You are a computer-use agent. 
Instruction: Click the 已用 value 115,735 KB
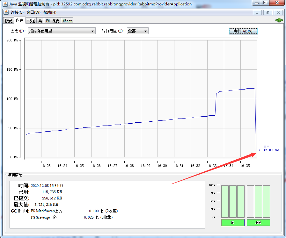click(x=52, y=192)
